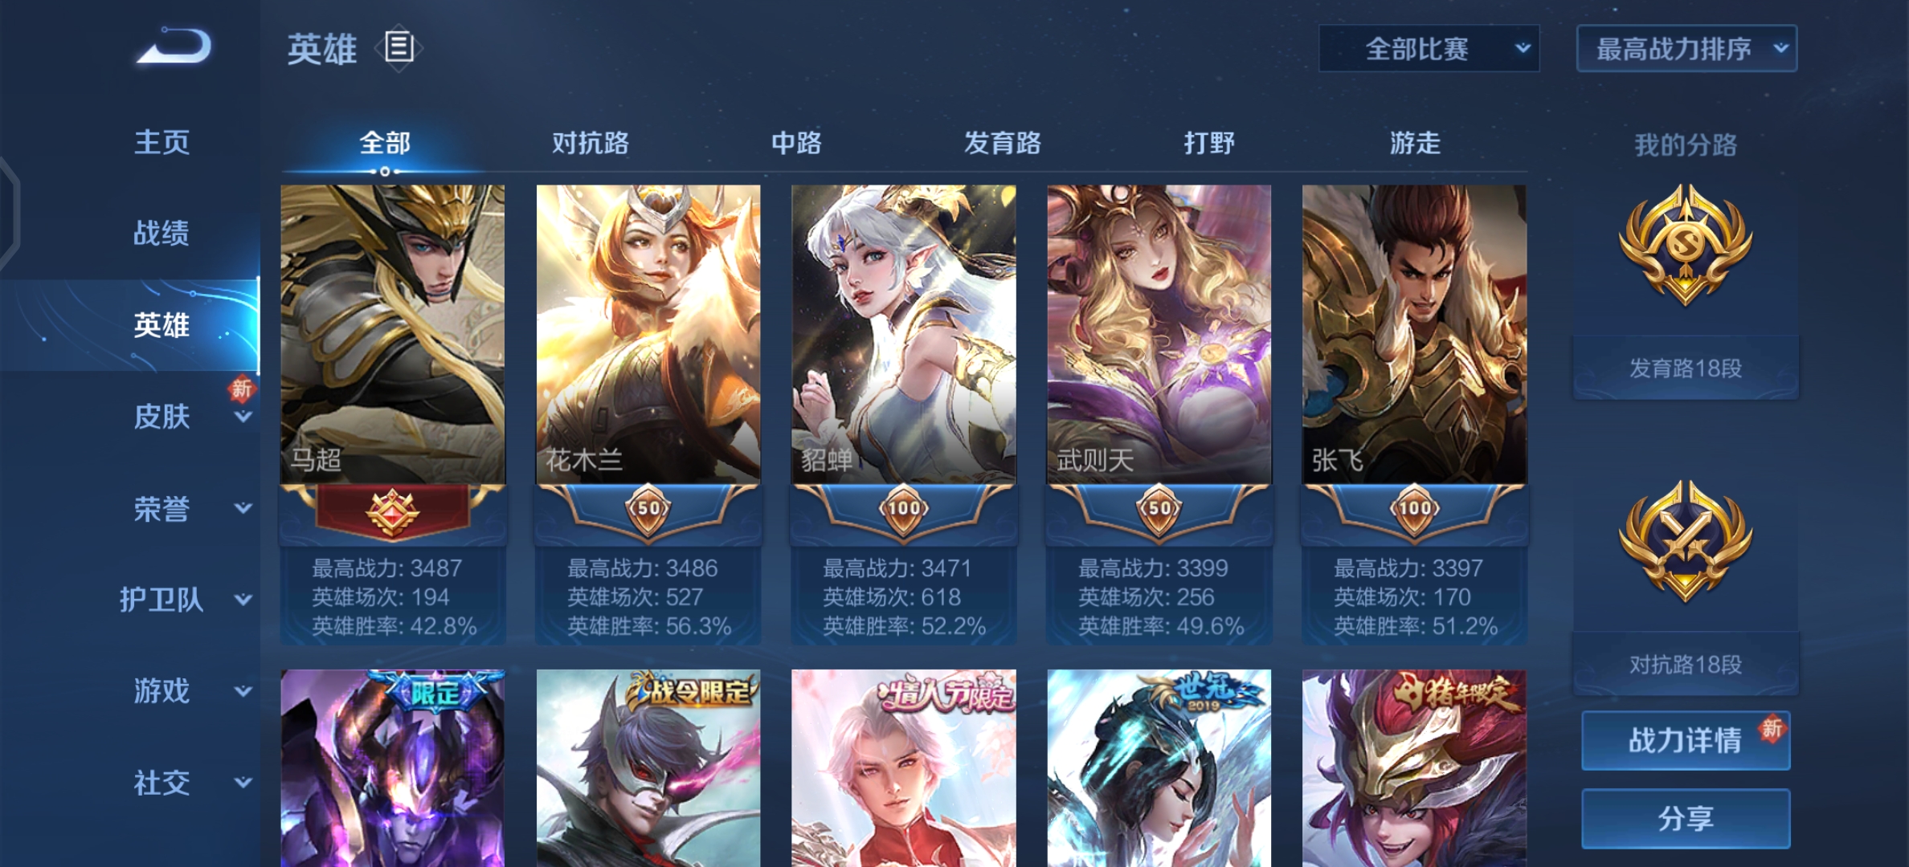Tap 貂蝉's level 100 proficiency badge

click(x=904, y=509)
